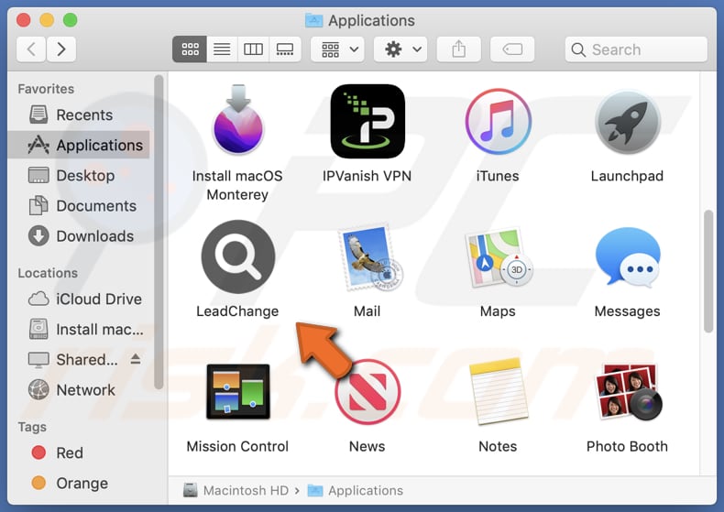This screenshot has height=512, width=724.
Task: Select the LeadChange magnifier app icon
Action: click(238, 256)
